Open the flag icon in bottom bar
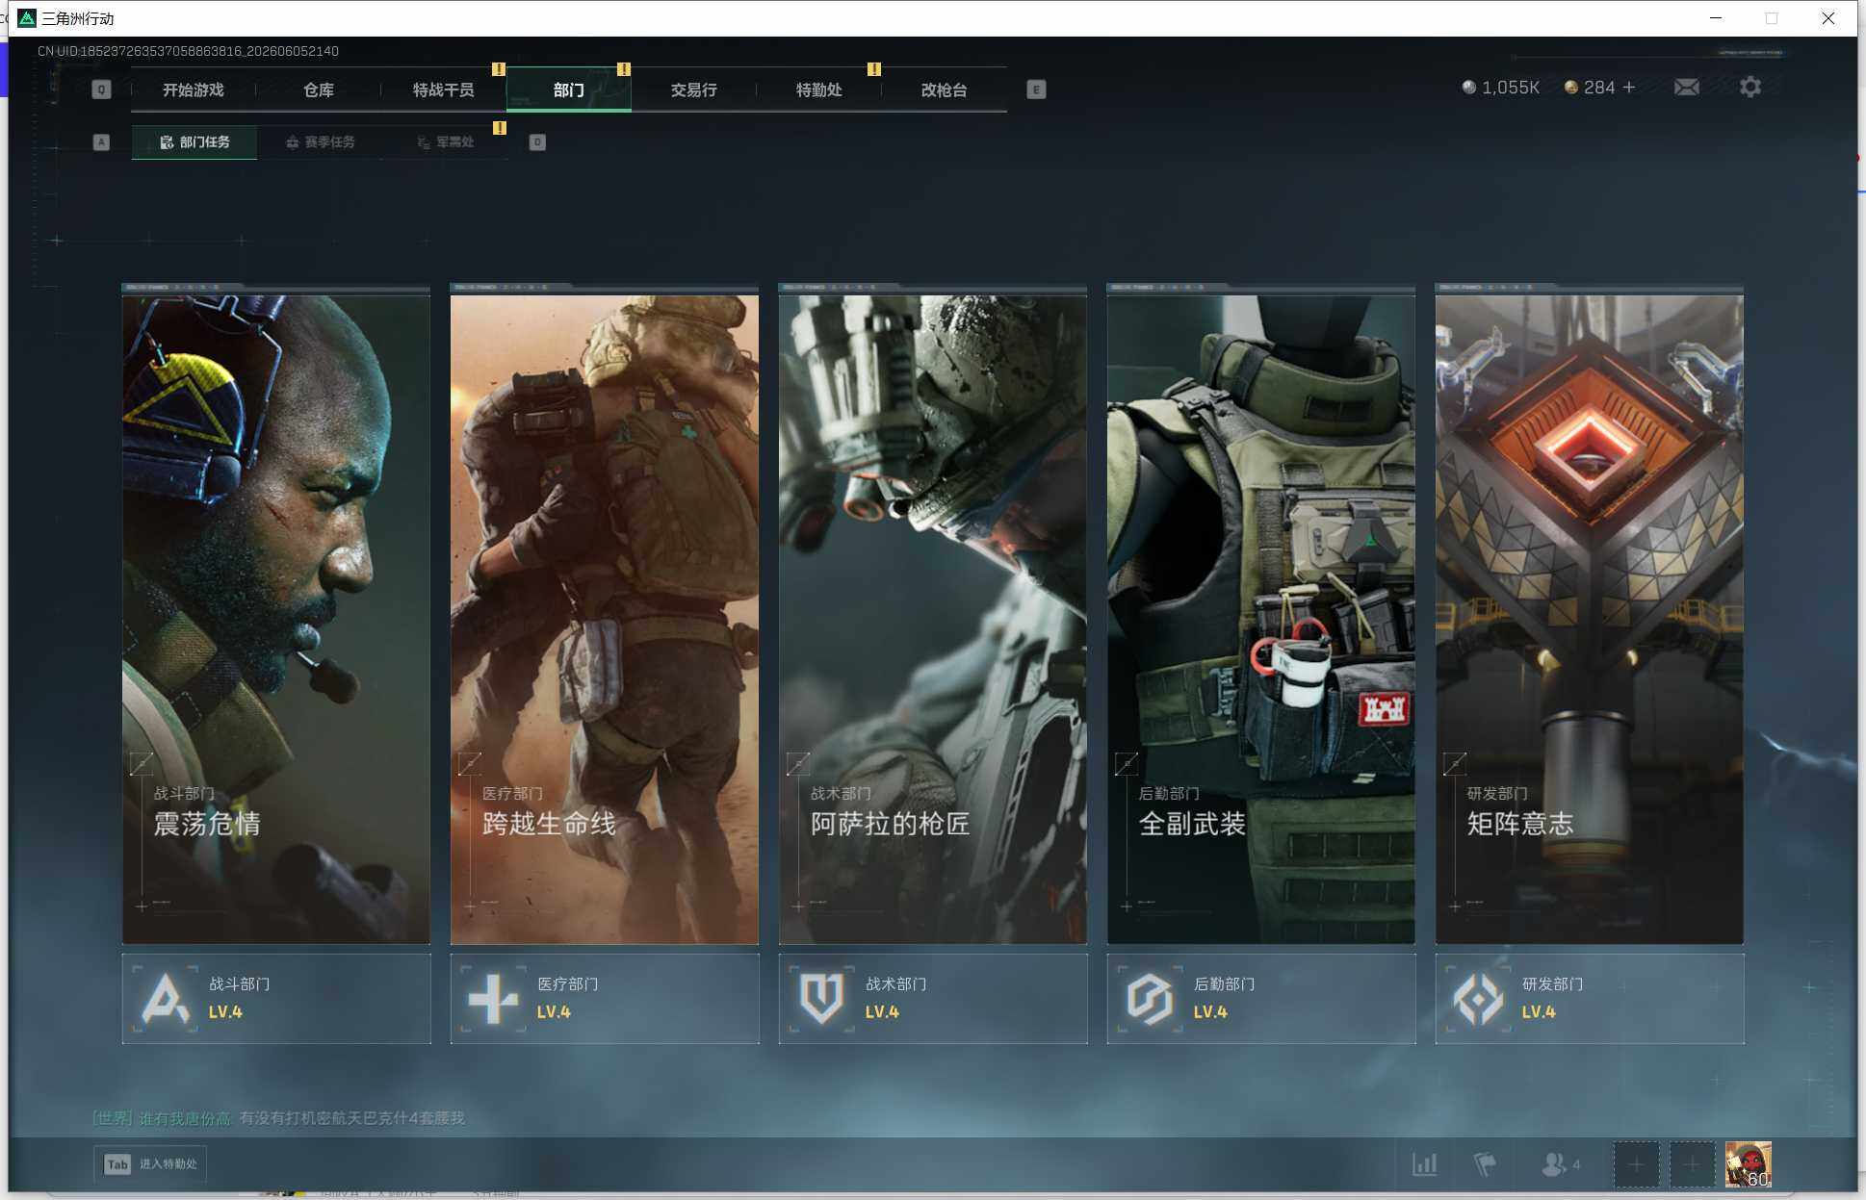Viewport: 1866px width, 1200px height. click(1485, 1164)
